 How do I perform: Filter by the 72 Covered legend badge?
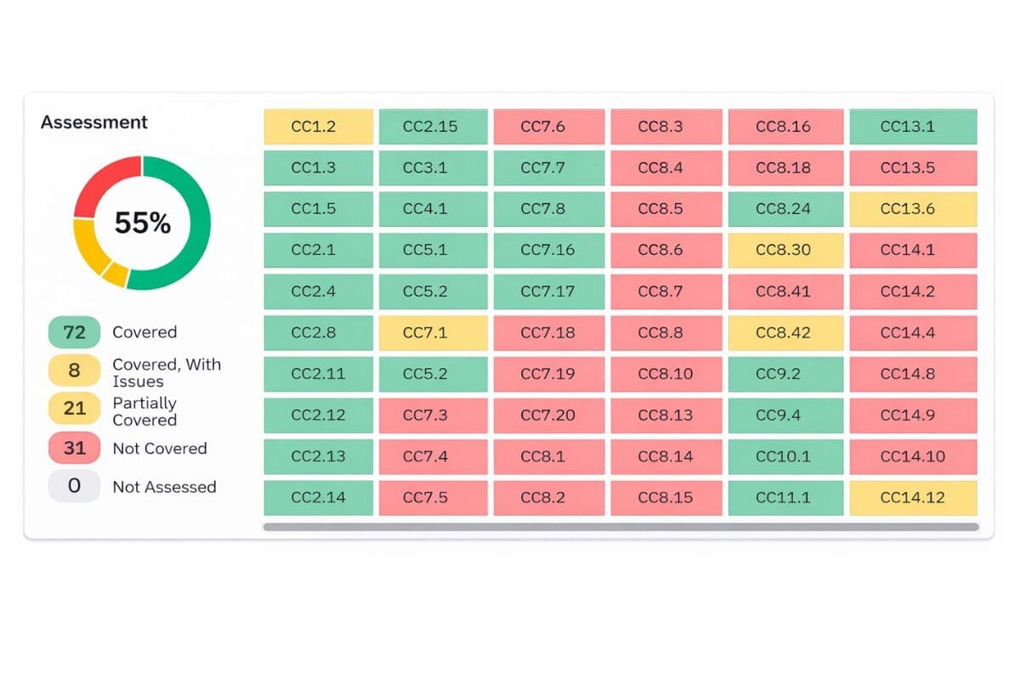click(75, 332)
